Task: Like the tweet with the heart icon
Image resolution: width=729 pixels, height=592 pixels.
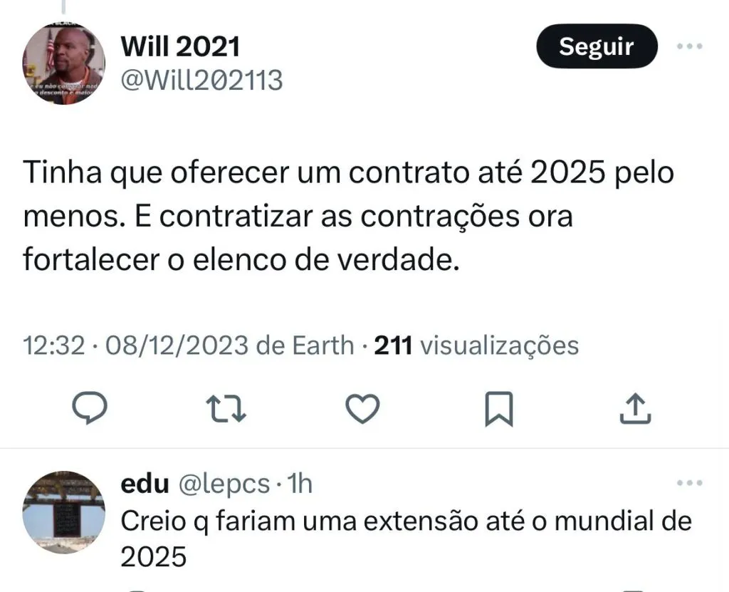Action: point(362,408)
